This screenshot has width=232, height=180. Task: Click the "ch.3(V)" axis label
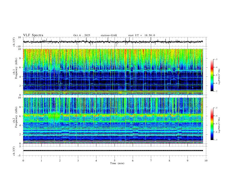point(14,151)
